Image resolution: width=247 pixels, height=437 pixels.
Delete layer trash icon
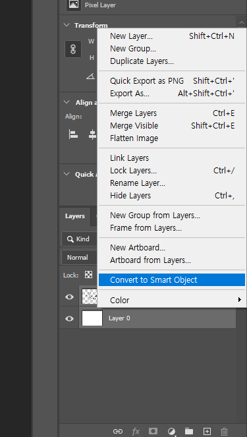pyautogui.click(x=224, y=432)
